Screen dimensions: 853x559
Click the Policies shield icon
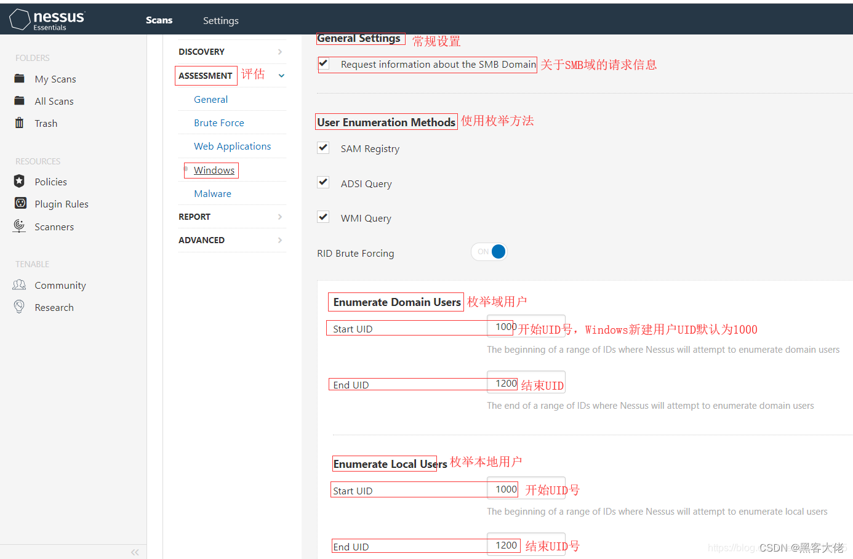(x=20, y=181)
